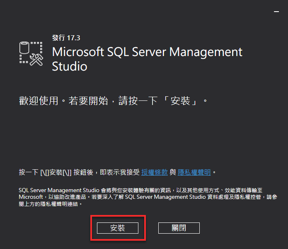The width and height of the screenshot is (288, 249).
Task: Click the Microsoft SQL Server Management Studio title
Action: [x=147, y=59]
